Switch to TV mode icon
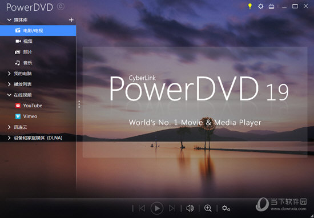This screenshot has width=314, height=218. coord(271,6)
